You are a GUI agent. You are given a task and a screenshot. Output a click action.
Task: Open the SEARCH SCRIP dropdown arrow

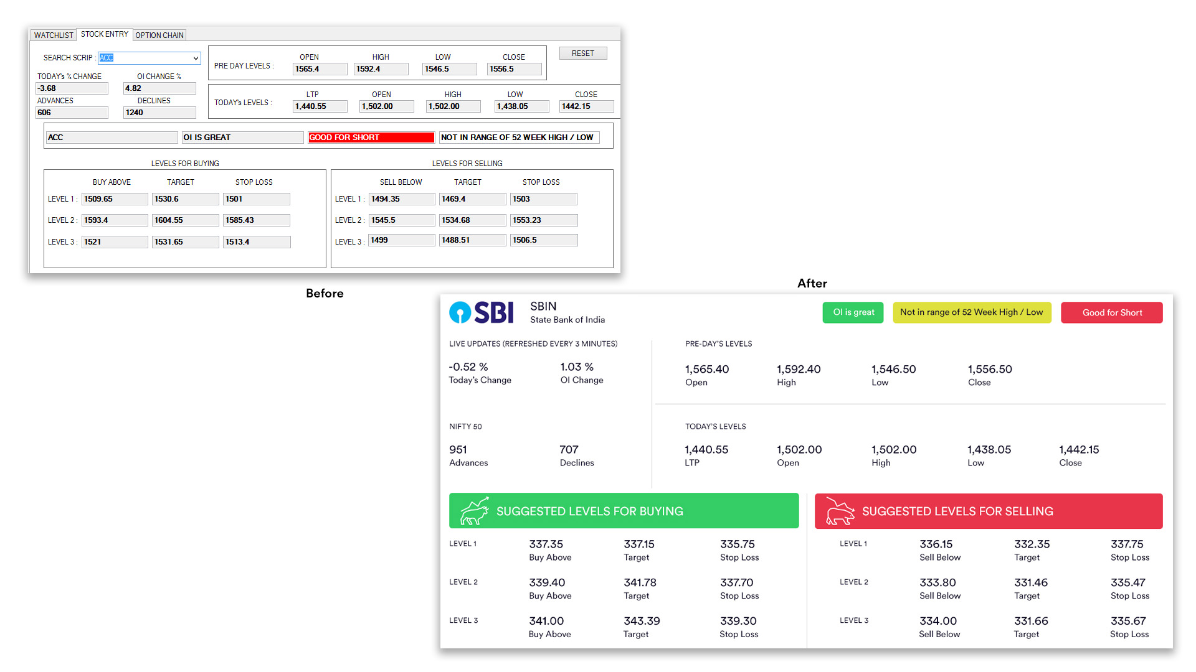pyautogui.click(x=196, y=58)
